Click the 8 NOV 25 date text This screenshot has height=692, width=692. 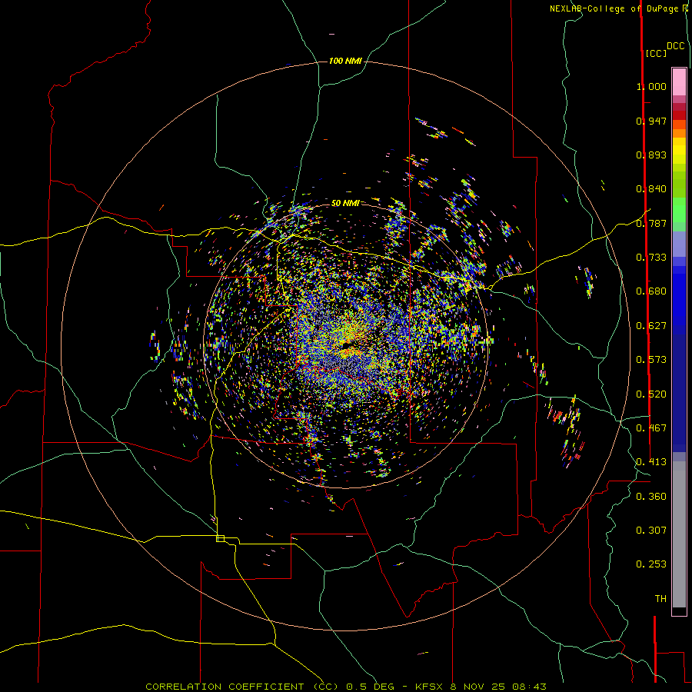tap(478, 687)
